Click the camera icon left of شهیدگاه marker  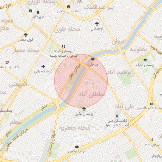coord(30,11)
